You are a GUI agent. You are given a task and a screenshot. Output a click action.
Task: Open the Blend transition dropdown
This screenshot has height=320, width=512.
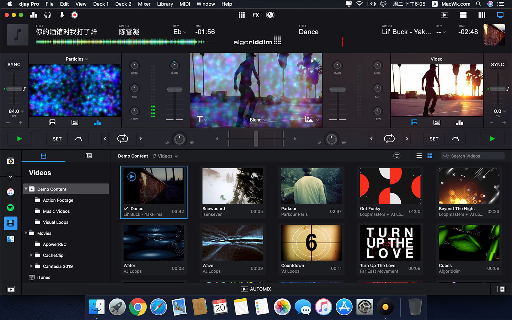pyautogui.click(x=258, y=120)
